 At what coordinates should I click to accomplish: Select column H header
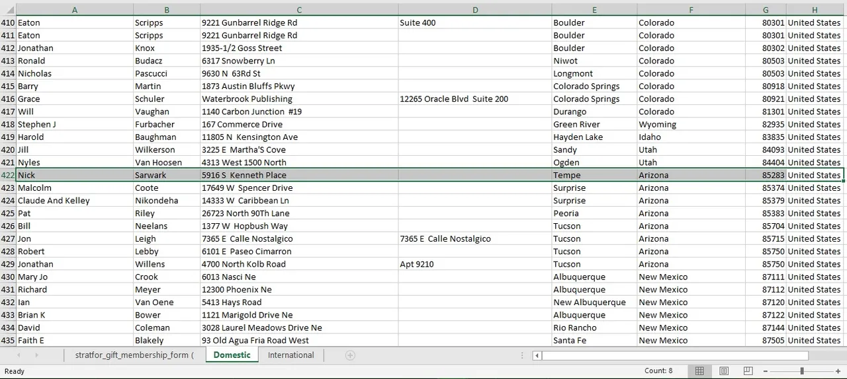(x=815, y=10)
